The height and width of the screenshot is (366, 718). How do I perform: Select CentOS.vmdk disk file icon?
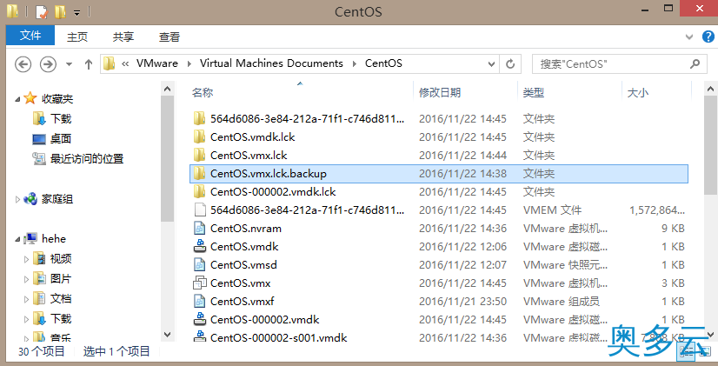point(200,246)
